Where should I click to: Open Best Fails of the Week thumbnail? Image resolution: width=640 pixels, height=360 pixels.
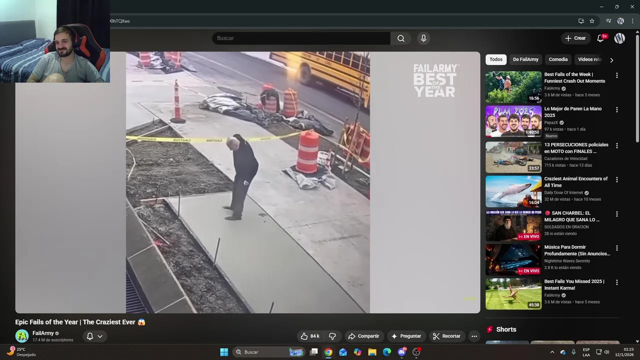tap(513, 87)
